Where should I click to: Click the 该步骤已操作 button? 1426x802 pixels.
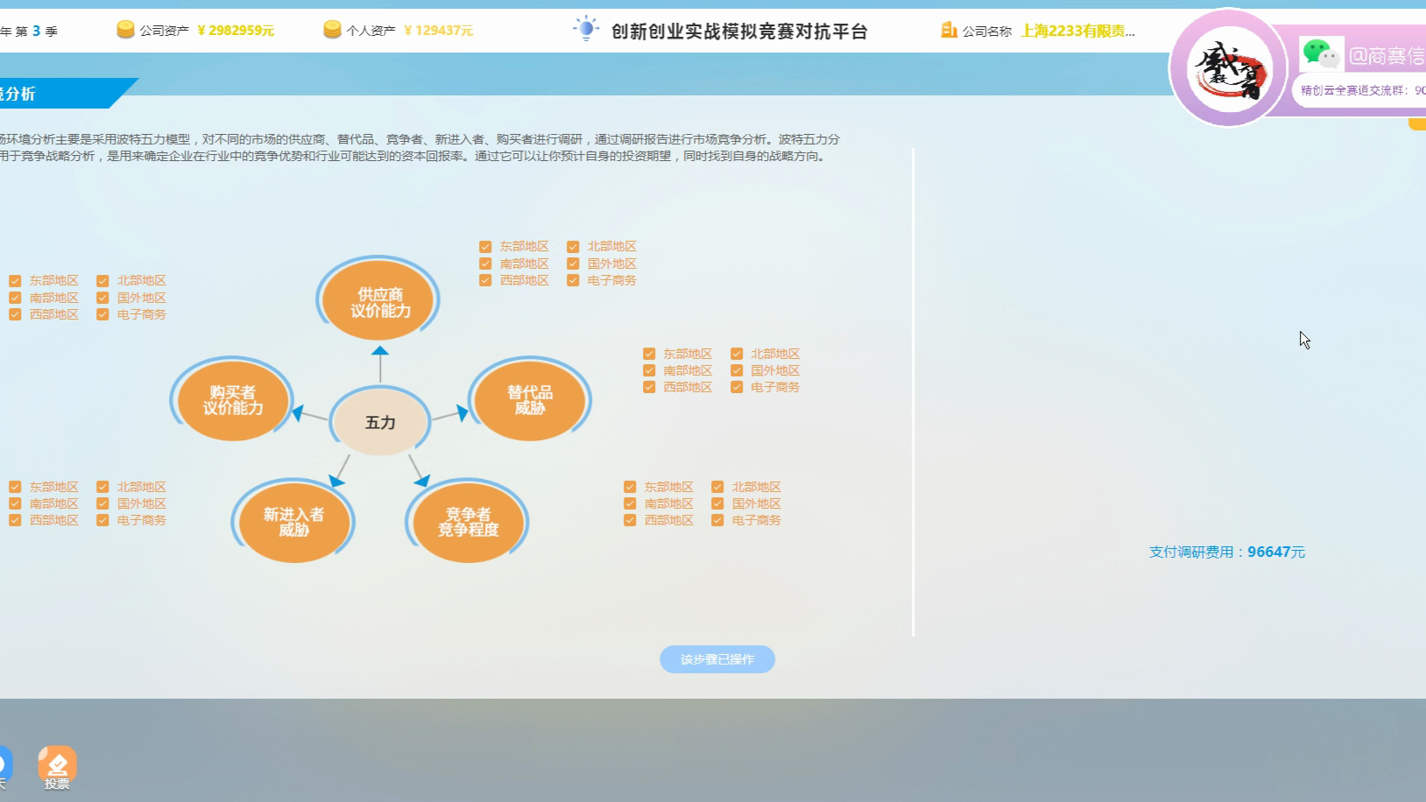click(717, 658)
